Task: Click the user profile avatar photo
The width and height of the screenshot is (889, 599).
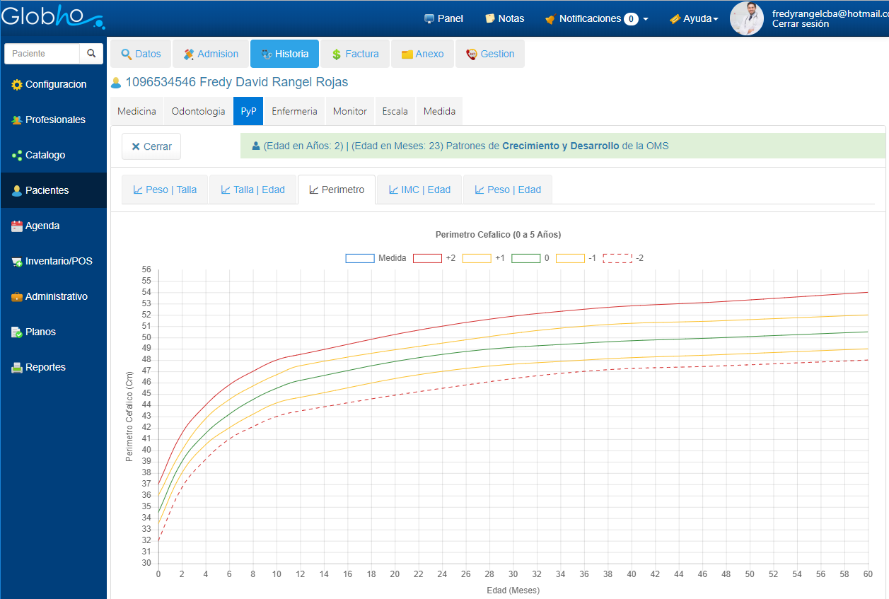Action: pos(747,18)
